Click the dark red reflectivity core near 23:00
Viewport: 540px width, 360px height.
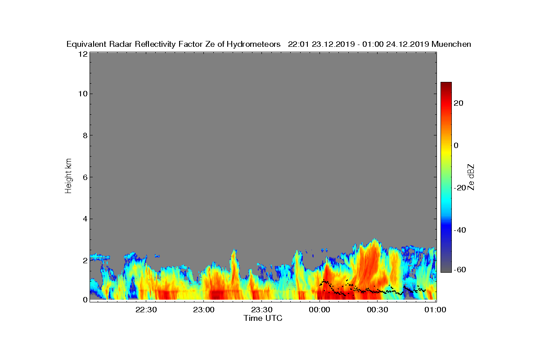[217, 295]
